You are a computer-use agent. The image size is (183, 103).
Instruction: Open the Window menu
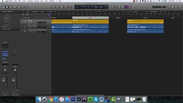click(52, 1)
